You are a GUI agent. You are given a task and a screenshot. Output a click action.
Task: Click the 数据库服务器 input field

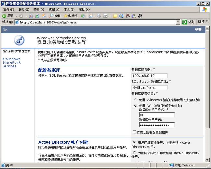(x=150, y=75)
